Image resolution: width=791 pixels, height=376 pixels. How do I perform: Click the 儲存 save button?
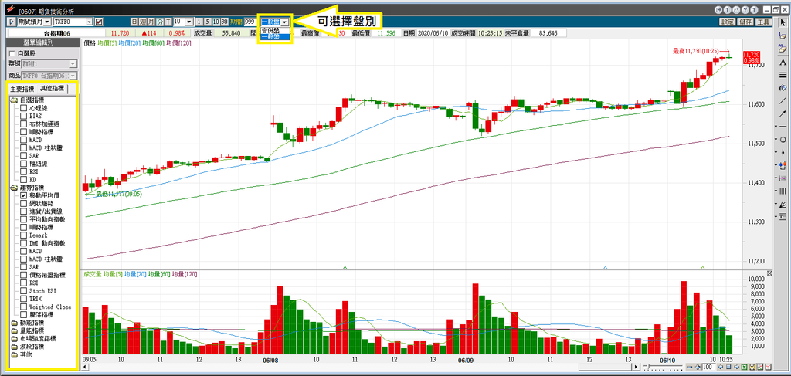745,22
